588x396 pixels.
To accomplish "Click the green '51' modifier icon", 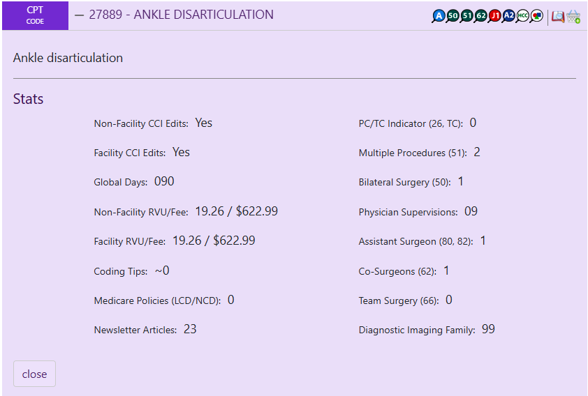I will pyautogui.click(x=466, y=15).
